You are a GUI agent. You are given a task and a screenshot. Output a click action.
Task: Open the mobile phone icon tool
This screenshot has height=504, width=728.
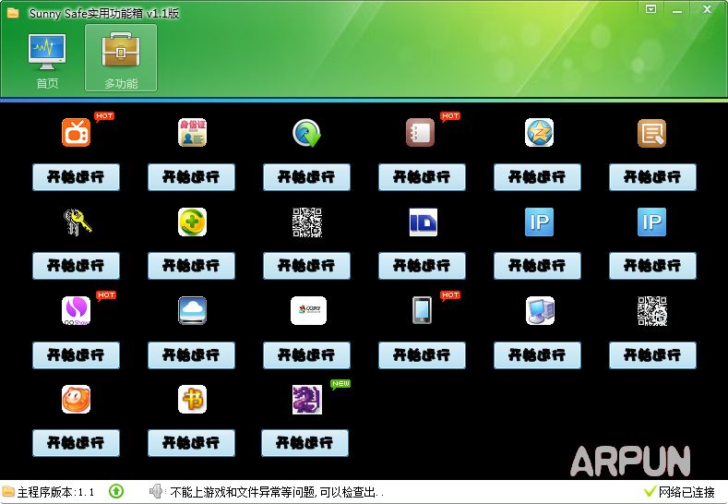tap(422, 310)
